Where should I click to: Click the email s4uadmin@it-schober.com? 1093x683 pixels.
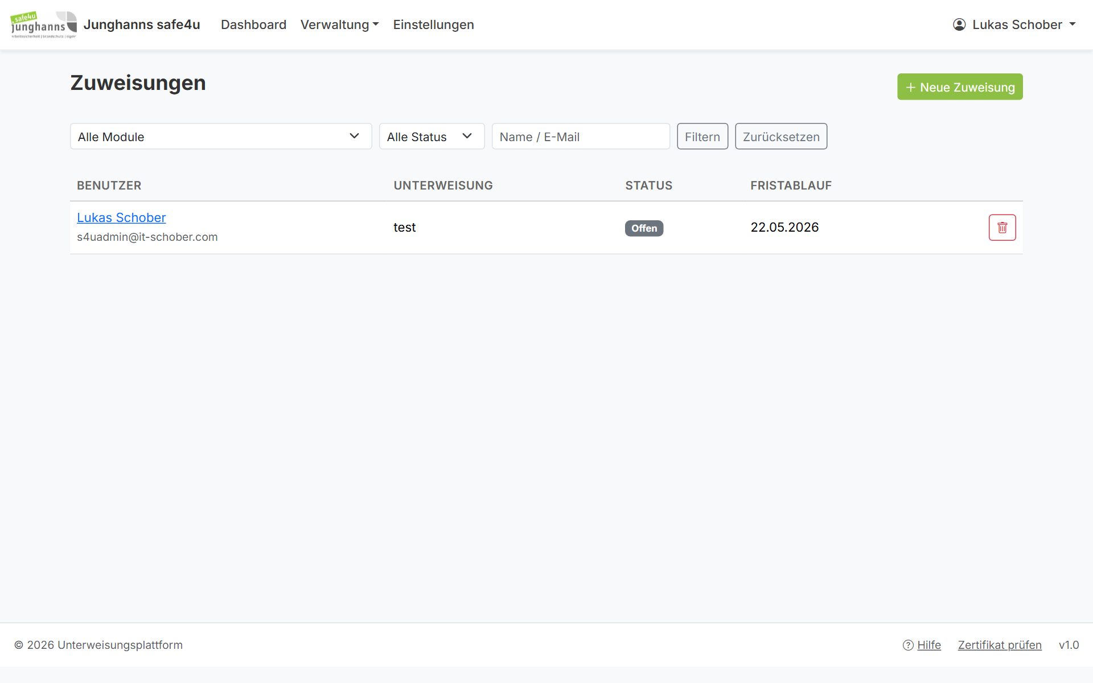pyautogui.click(x=147, y=237)
